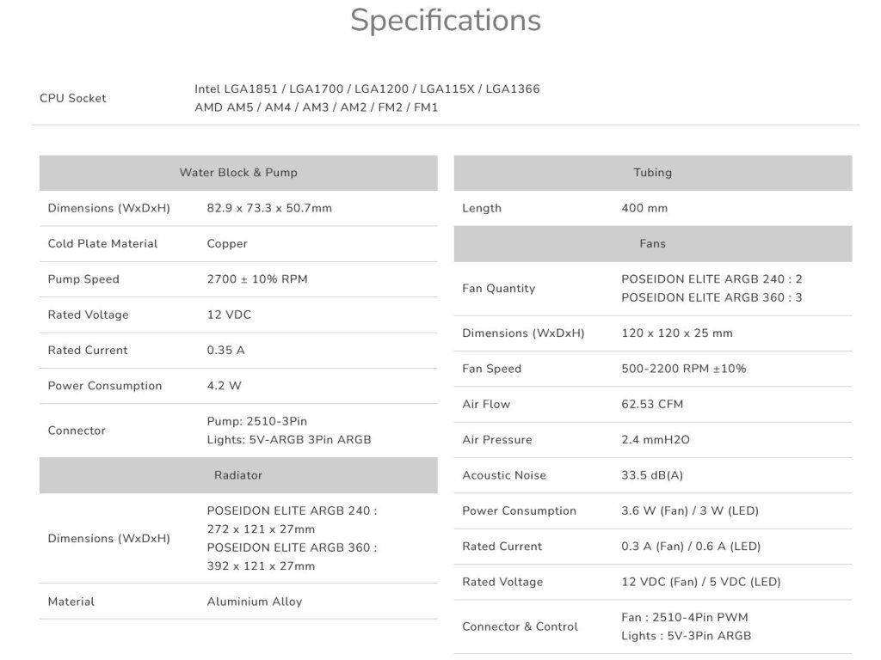Click the Acoustic Noise 33.5 dB(A) value

click(651, 475)
